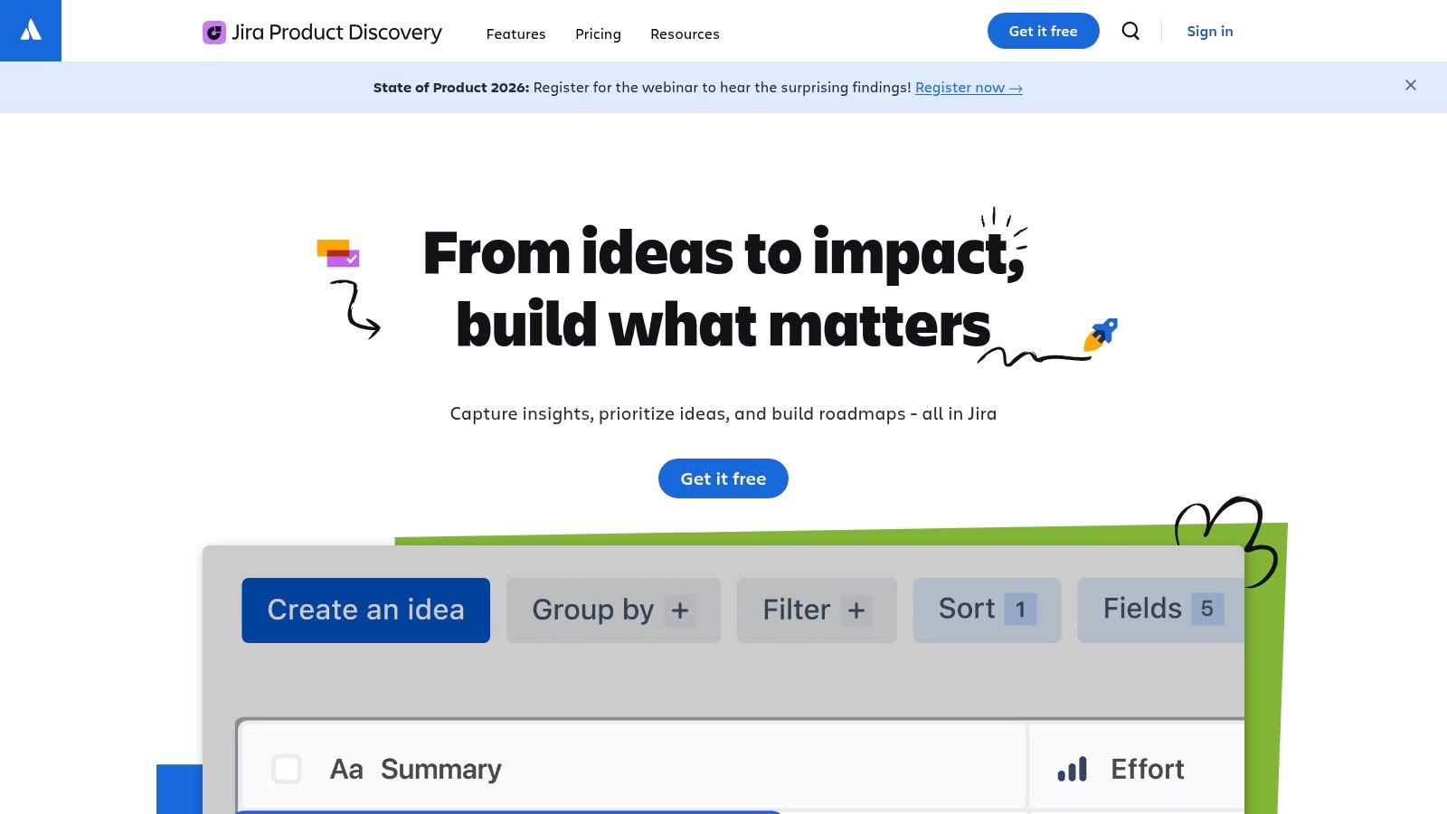Click the bar chart icon beside Effort

point(1072,769)
